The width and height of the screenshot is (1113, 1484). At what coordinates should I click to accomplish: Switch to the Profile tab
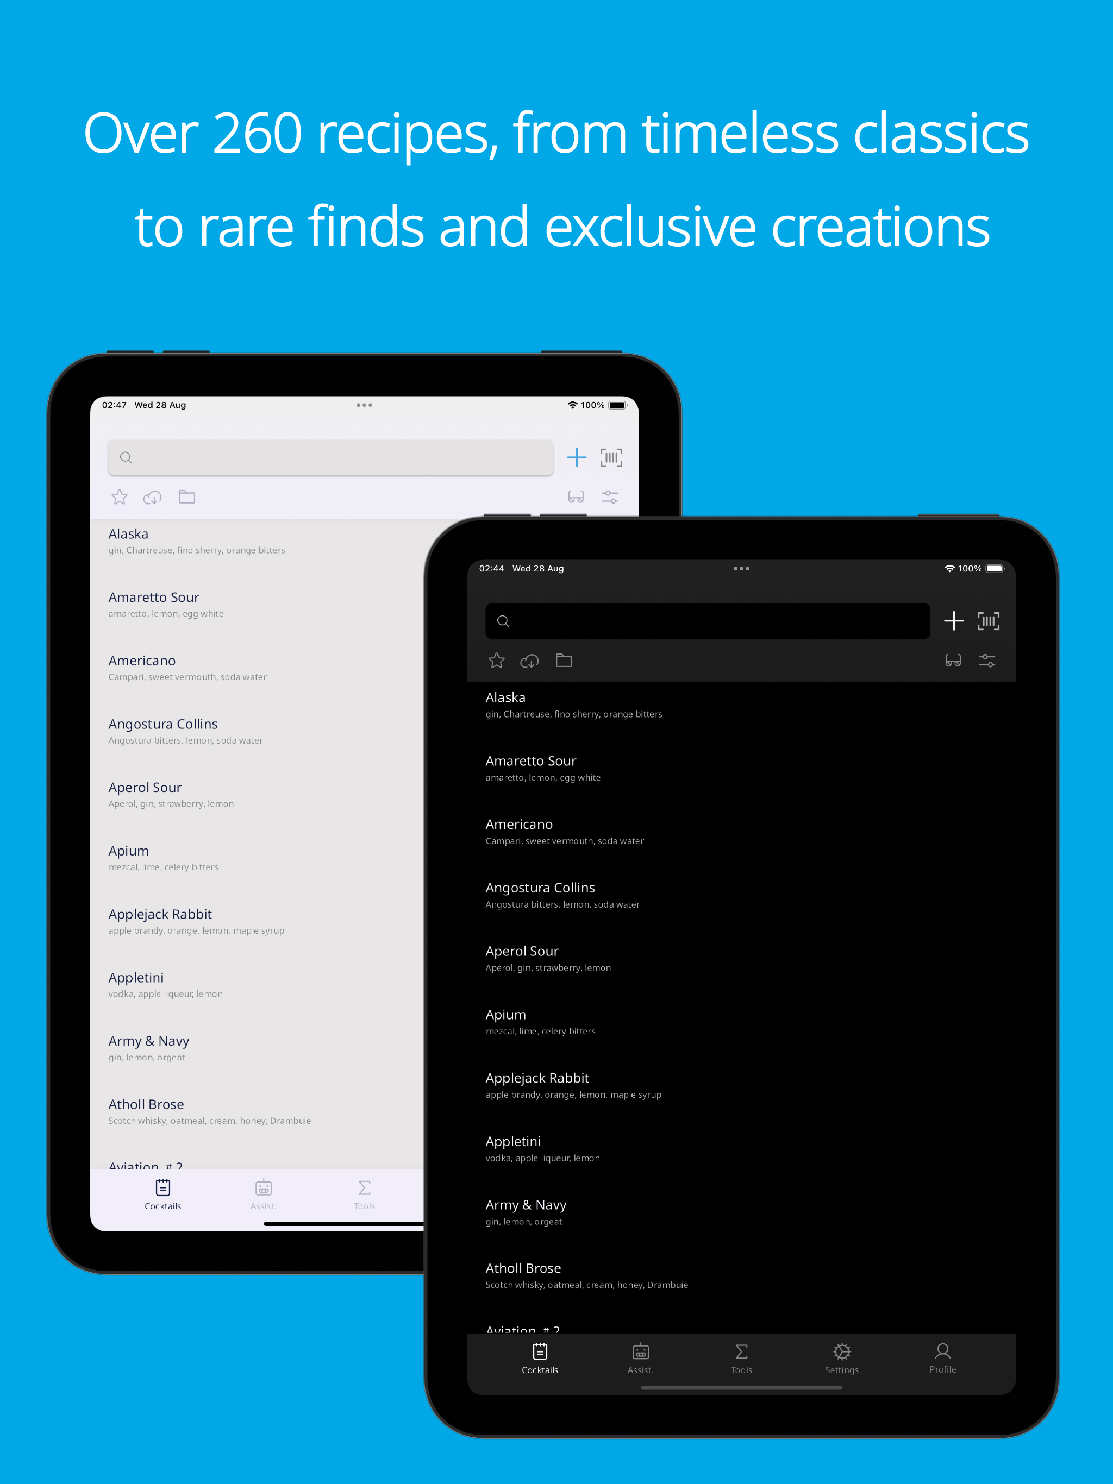(x=942, y=1359)
